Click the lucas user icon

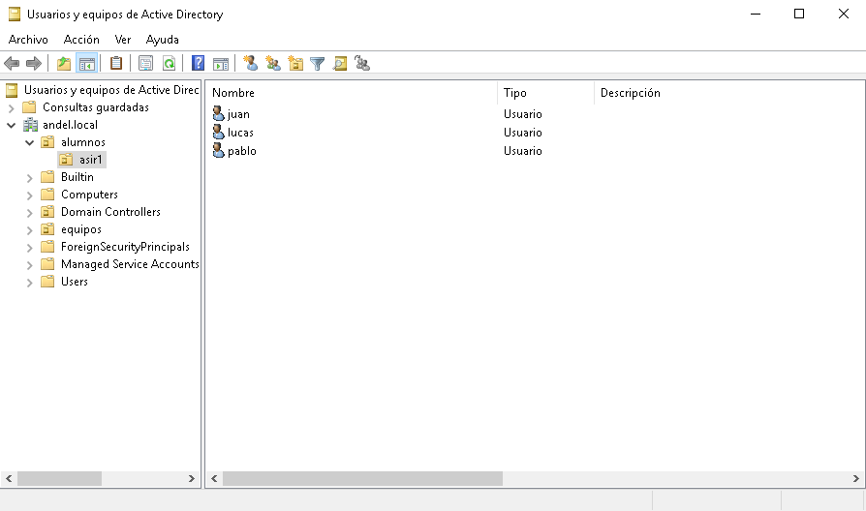219,132
